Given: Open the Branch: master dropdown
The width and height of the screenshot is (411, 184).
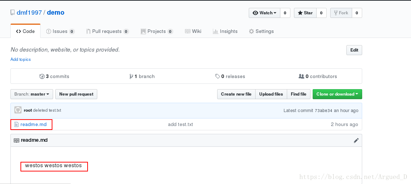Looking at the screenshot, I should tap(32, 94).
